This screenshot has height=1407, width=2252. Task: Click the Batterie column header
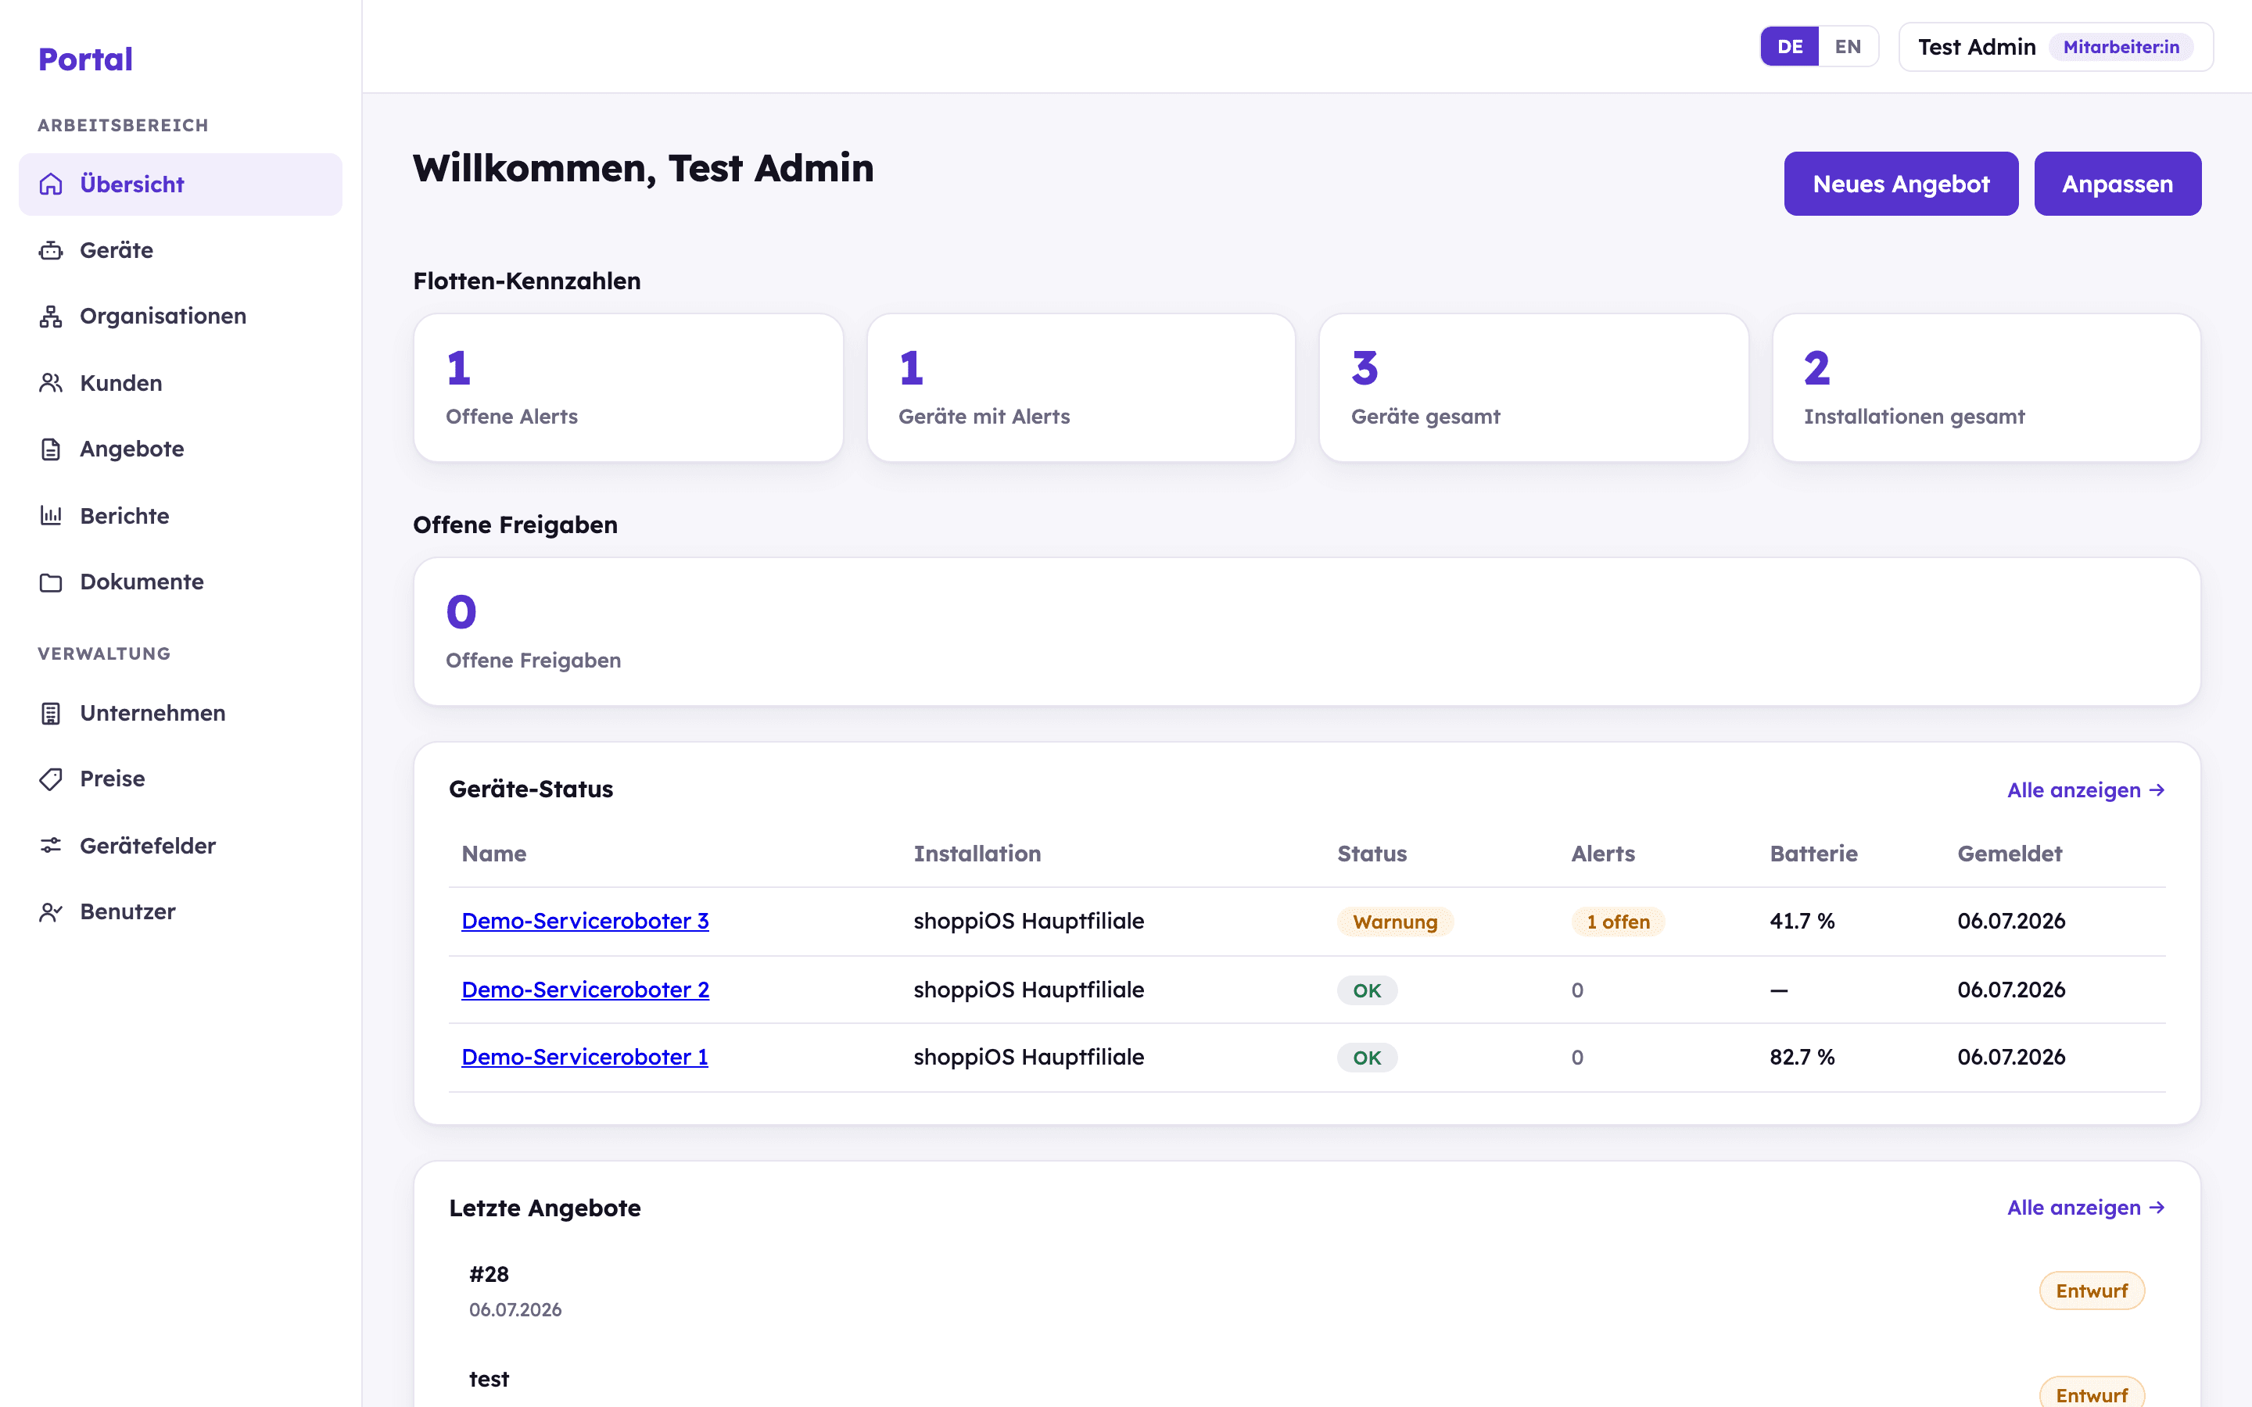(1813, 854)
